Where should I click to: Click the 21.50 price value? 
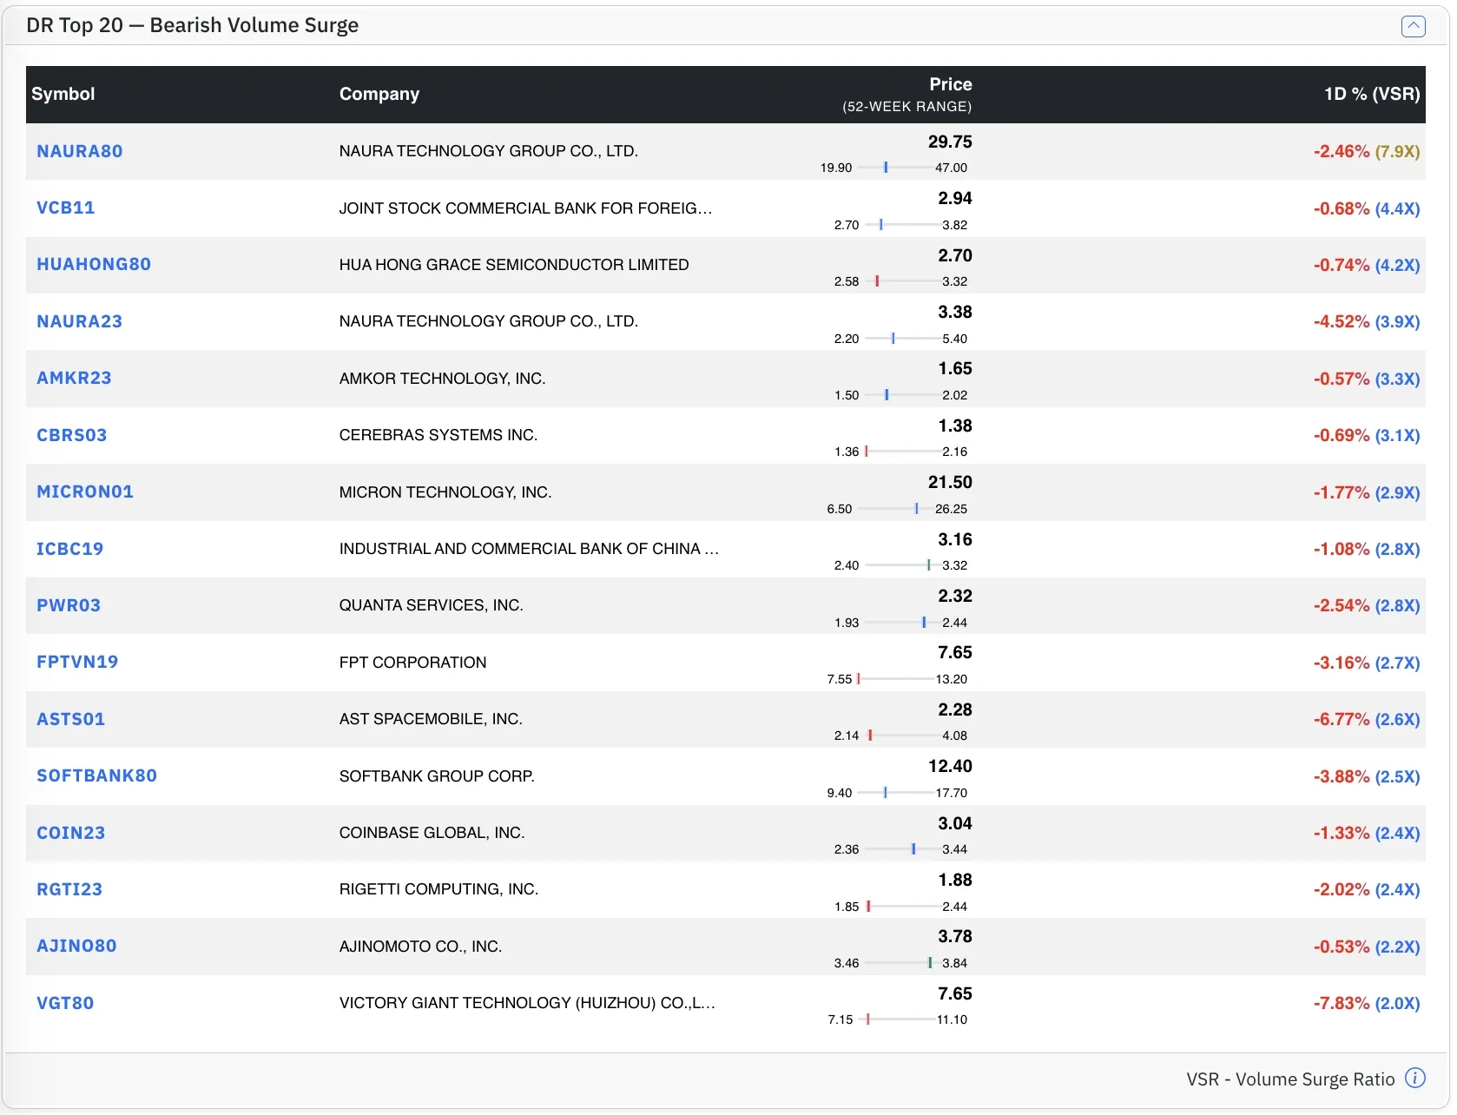[950, 482]
